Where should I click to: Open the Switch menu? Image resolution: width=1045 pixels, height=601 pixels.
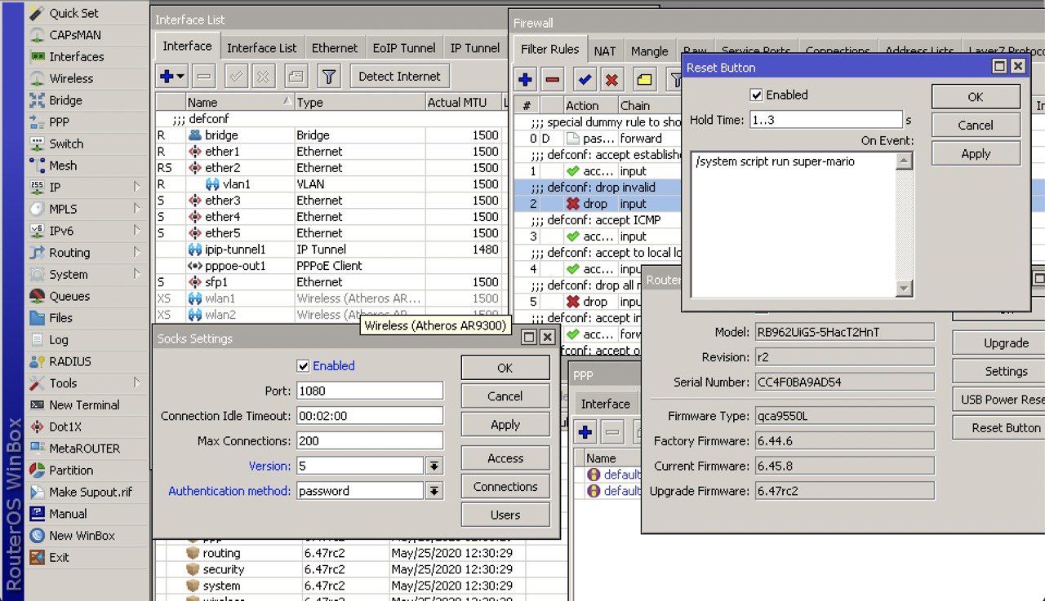66,144
